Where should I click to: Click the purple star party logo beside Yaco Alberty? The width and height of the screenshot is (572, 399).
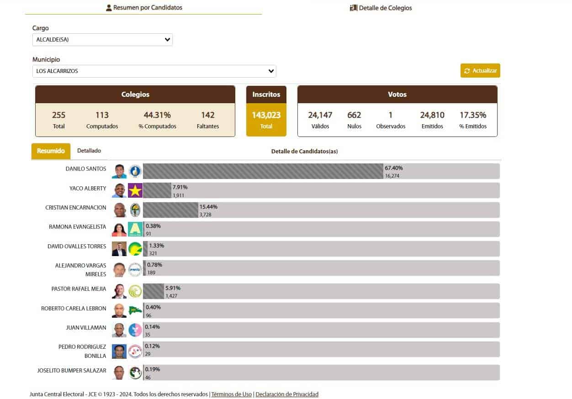pyautogui.click(x=135, y=190)
